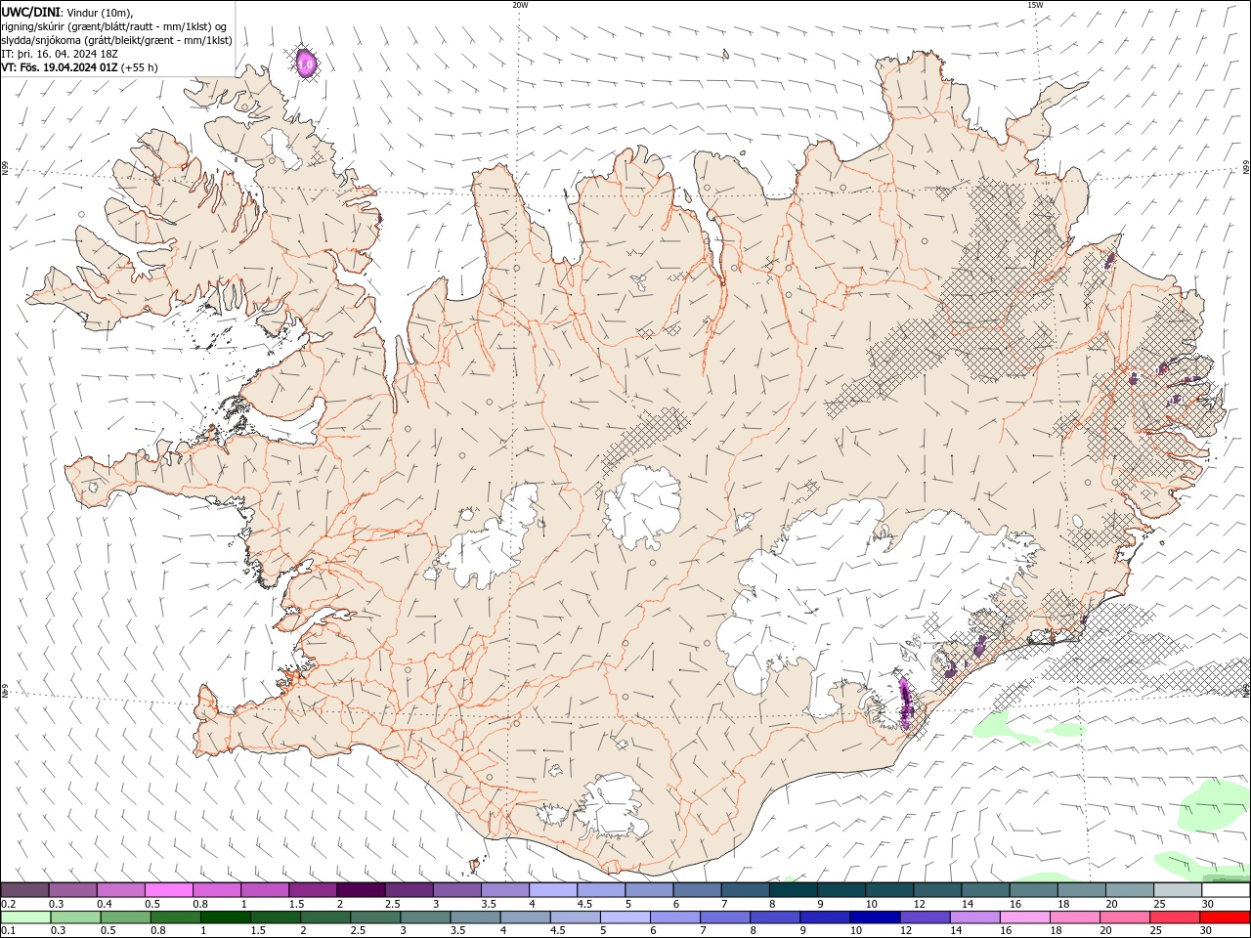This screenshot has height=938, width=1251.
Task: Pick the dusky plum 0.2 swatch in upper row
Action: (x=24, y=889)
